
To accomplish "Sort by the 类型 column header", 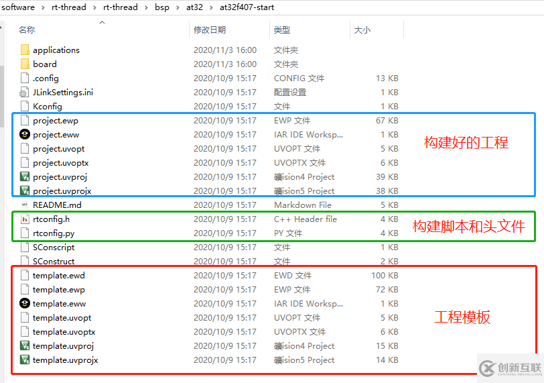I will 281,30.
